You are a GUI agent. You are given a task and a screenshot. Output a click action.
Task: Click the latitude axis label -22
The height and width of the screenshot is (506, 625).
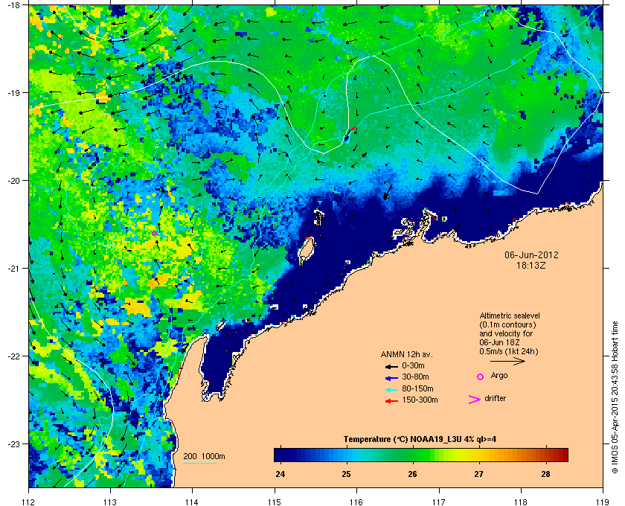13,356
